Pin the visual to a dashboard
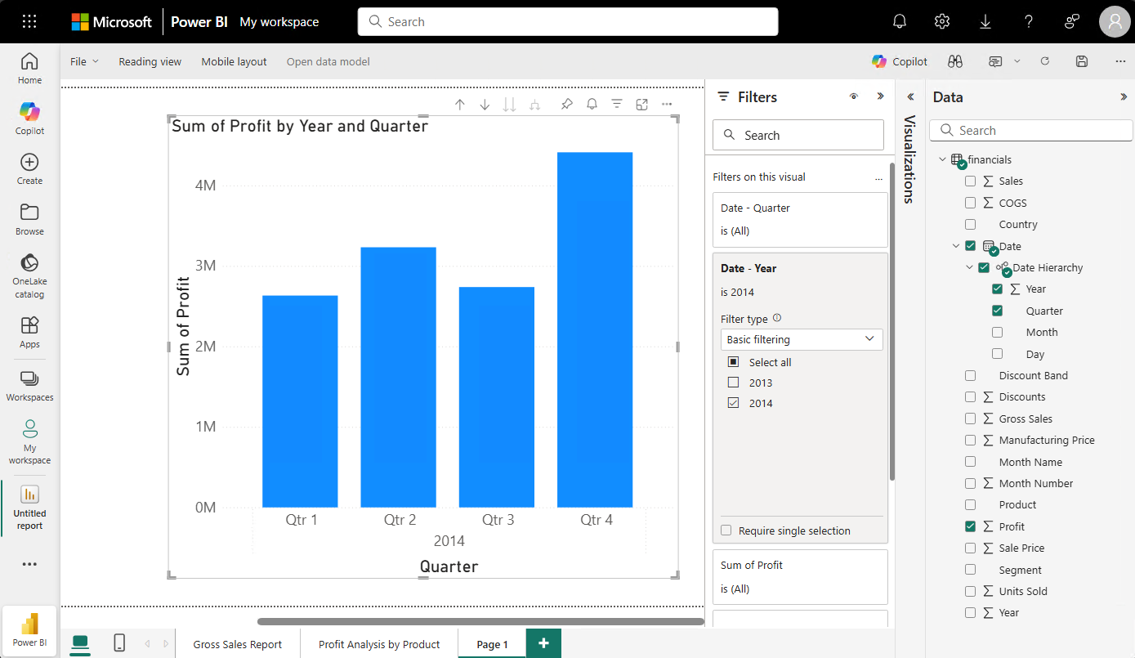This screenshot has width=1135, height=658. click(x=567, y=104)
